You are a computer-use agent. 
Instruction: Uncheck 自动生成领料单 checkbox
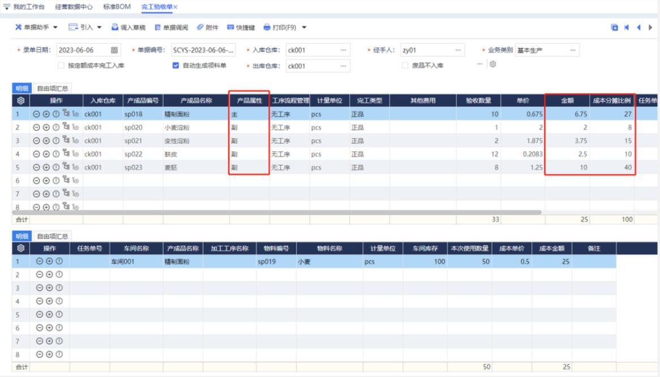pyautogui.click(x=175, y=66)
